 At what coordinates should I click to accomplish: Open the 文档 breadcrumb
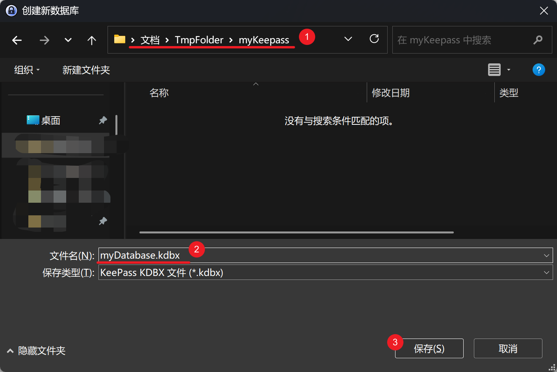[x=150, y=40]
